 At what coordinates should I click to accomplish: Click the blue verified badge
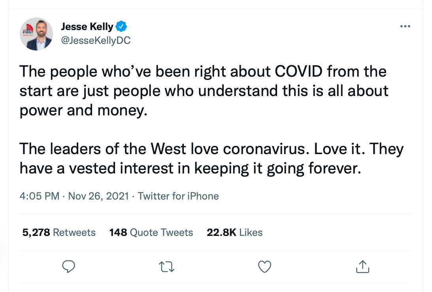[x=121, y=27]
